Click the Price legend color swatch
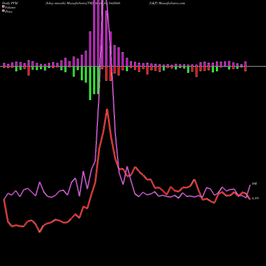266x266 pixels. [3, 11]
